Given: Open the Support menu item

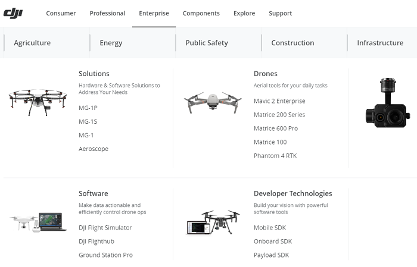Looking at the screenshot, I should pos(281,13).
